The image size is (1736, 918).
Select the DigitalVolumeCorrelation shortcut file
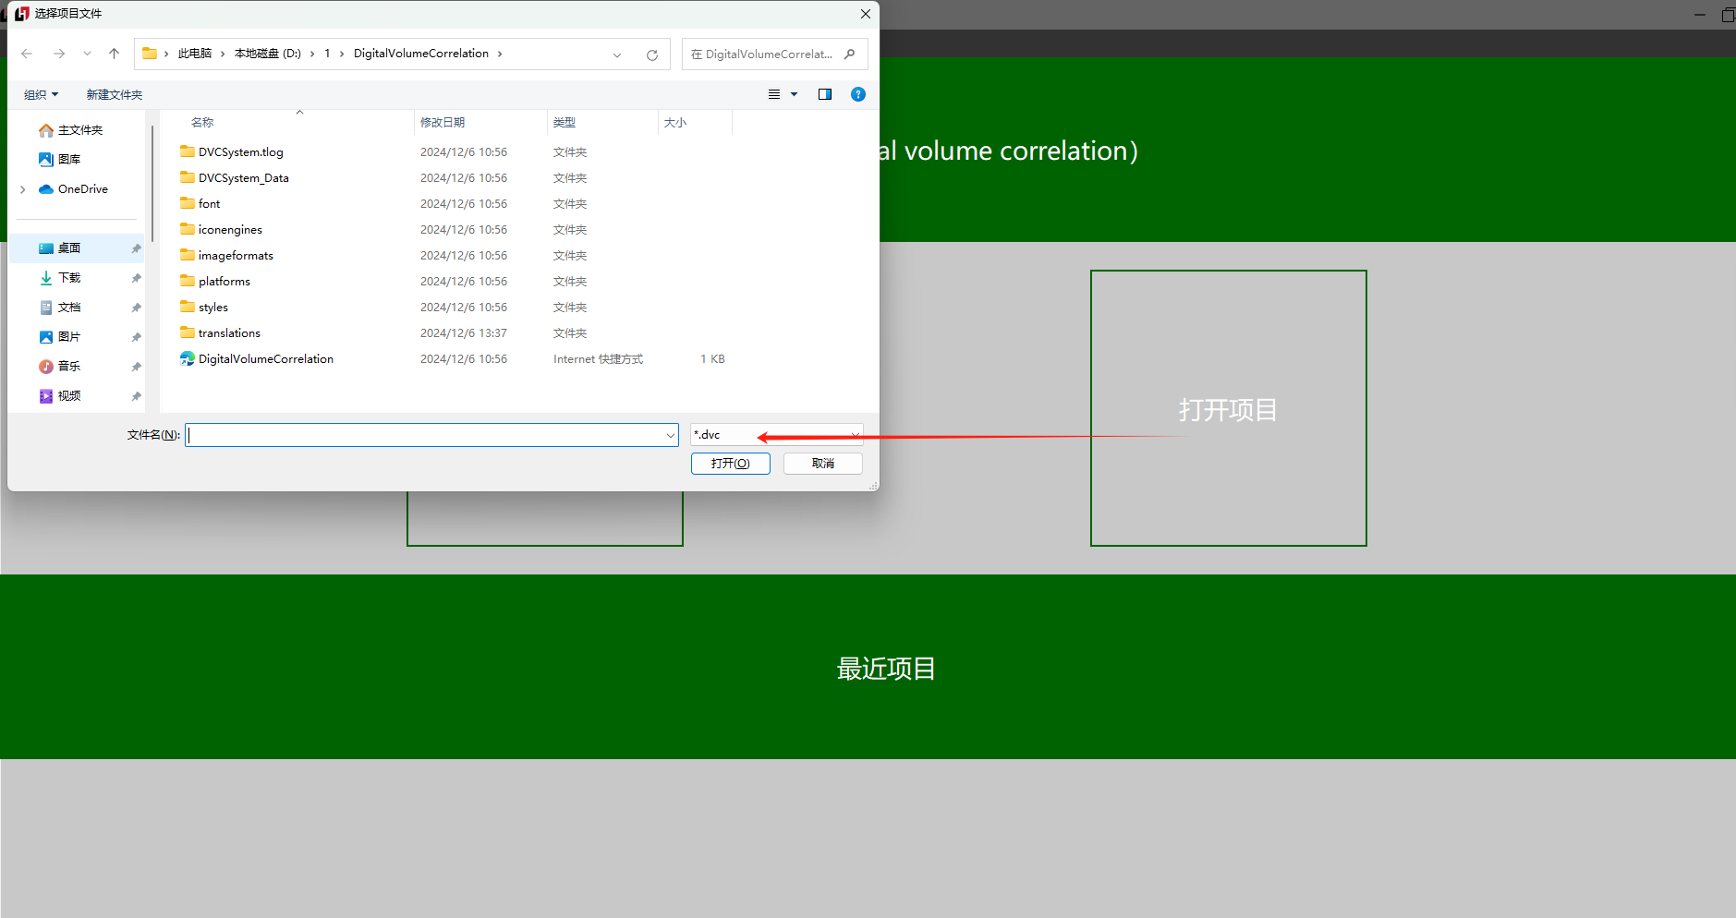point(265,359)
